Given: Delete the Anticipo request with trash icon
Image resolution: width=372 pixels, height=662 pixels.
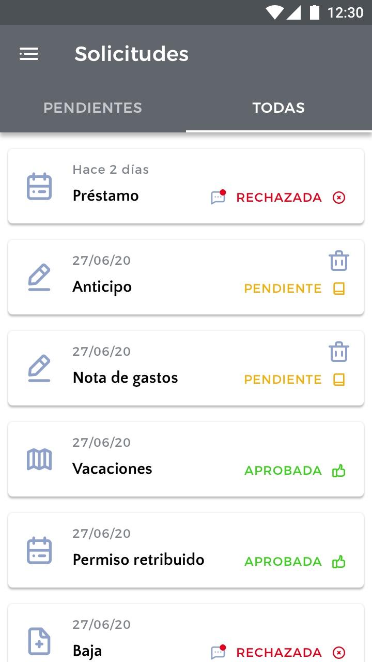Looking at the screenshot, I should point(339,261).
